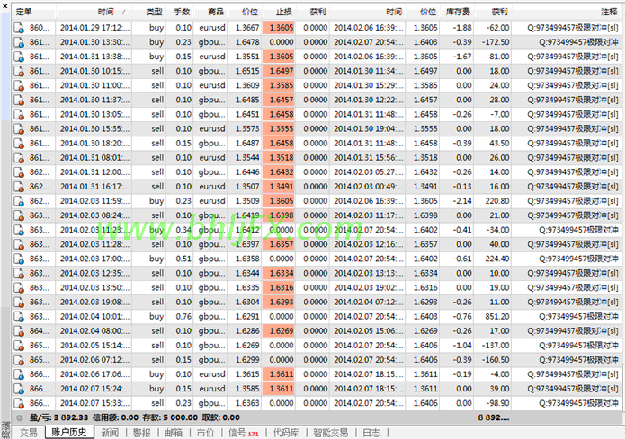
Task: Open the 新闻 tab
Action: 110,433
